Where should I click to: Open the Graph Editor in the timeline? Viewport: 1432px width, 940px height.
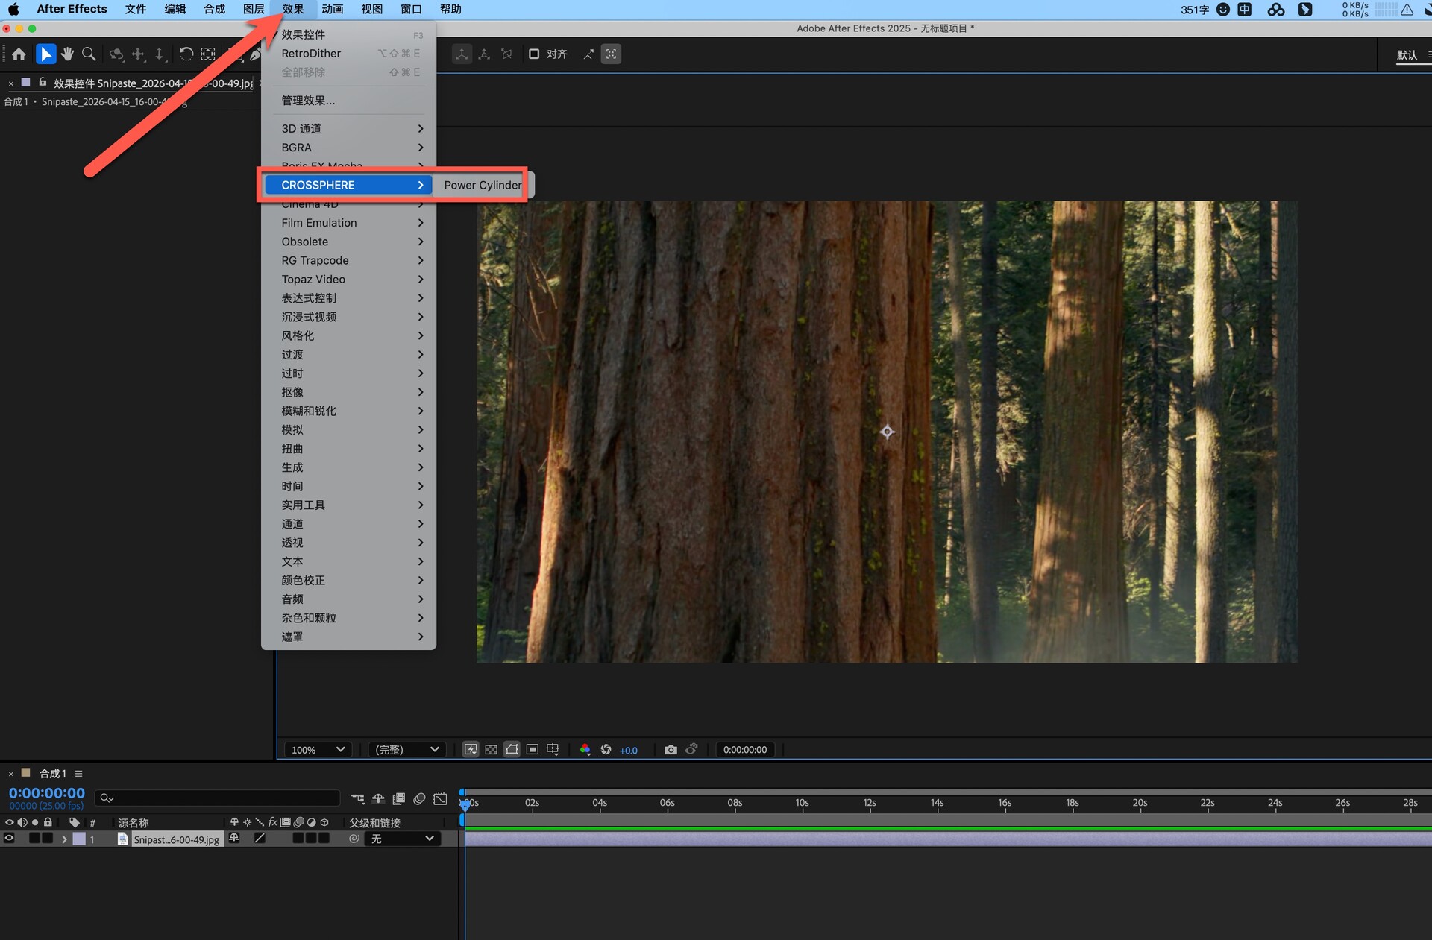point(440,798)
